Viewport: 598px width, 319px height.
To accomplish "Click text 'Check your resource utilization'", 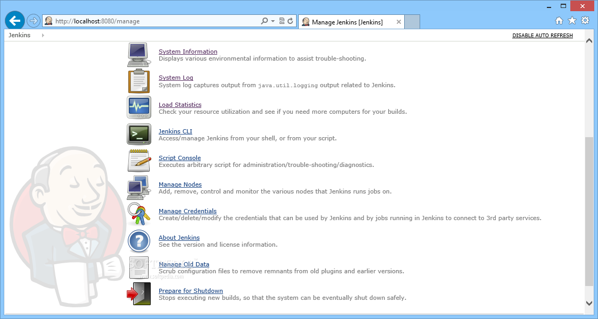I will pos(204,112).
